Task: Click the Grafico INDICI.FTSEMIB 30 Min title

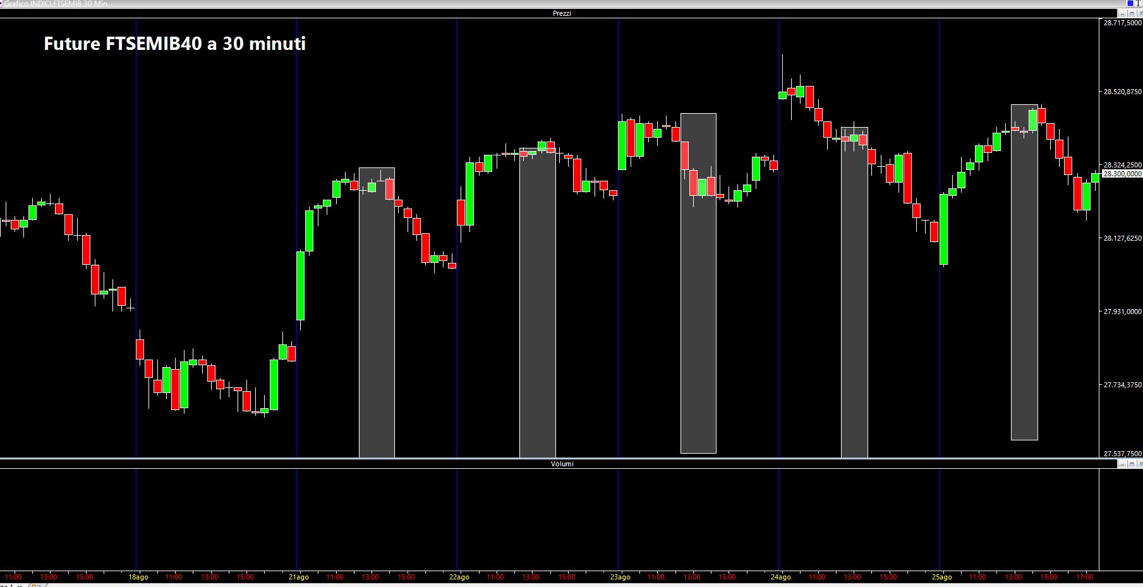Action: point(56,4)
